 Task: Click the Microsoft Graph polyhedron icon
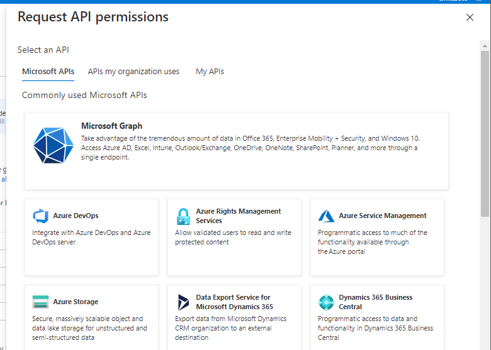54,145
